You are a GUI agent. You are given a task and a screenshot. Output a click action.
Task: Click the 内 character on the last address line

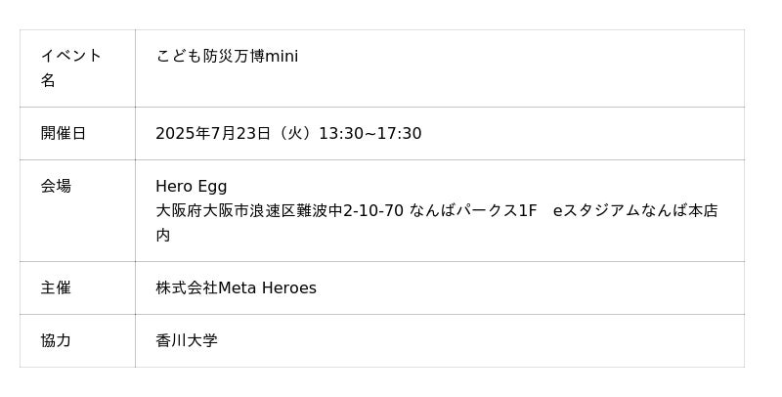(163, 236)
